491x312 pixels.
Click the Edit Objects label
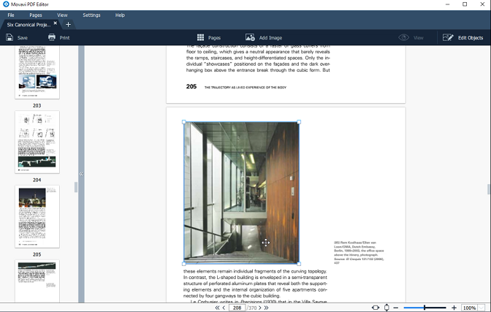tap(471, 38)
